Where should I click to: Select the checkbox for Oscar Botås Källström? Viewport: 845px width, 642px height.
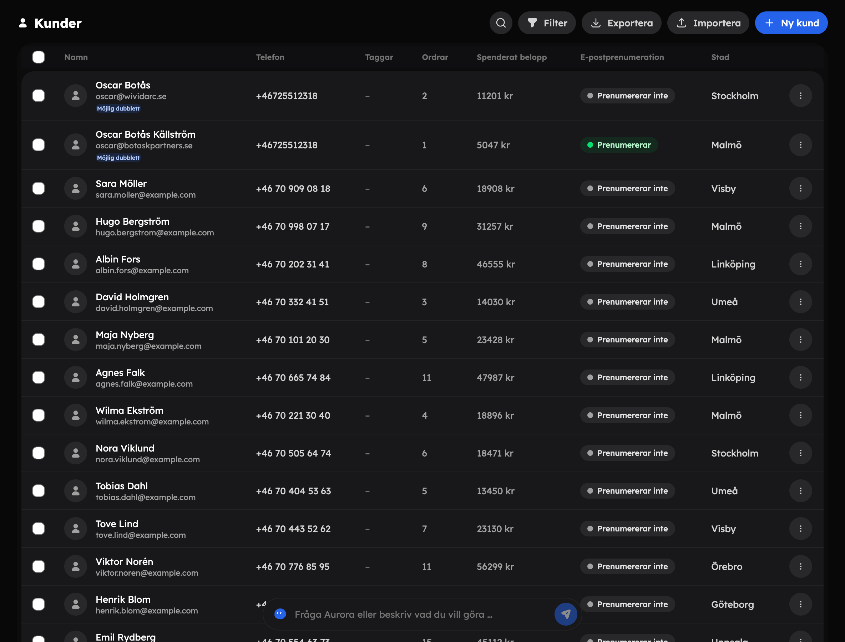point(39,145)
